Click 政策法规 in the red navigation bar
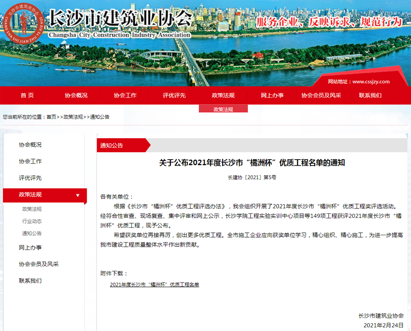 [x=223, y=95]
